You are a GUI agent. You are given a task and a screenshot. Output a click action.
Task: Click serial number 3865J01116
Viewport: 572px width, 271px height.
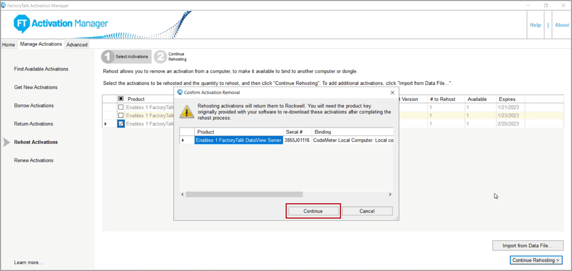[x=297, y=140]
